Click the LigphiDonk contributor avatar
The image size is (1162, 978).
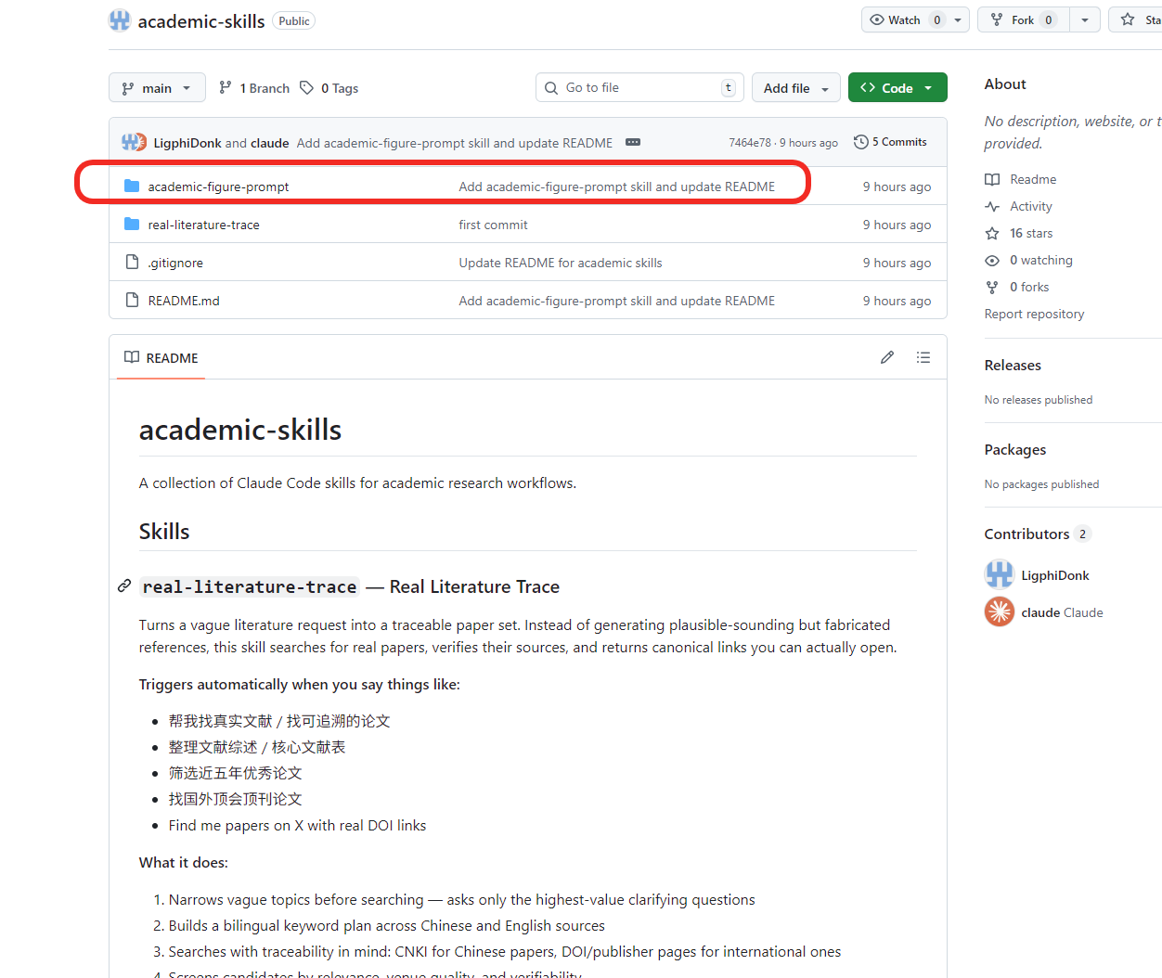point(1000,575)
